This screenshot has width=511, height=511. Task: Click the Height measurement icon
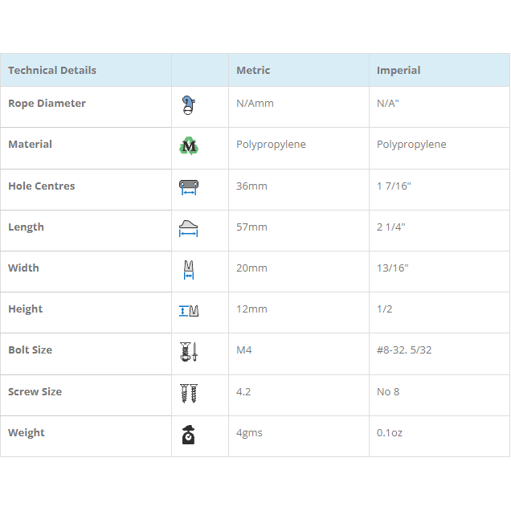pos(189,310)
